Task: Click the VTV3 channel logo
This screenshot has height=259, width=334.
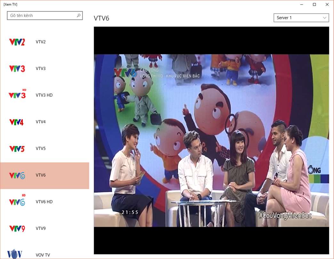Action: pos(17,68)
